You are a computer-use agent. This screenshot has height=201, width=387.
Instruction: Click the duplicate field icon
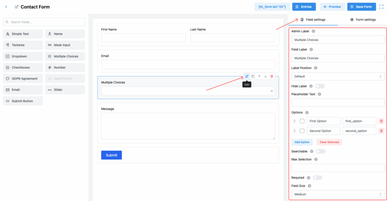point(253,76)
